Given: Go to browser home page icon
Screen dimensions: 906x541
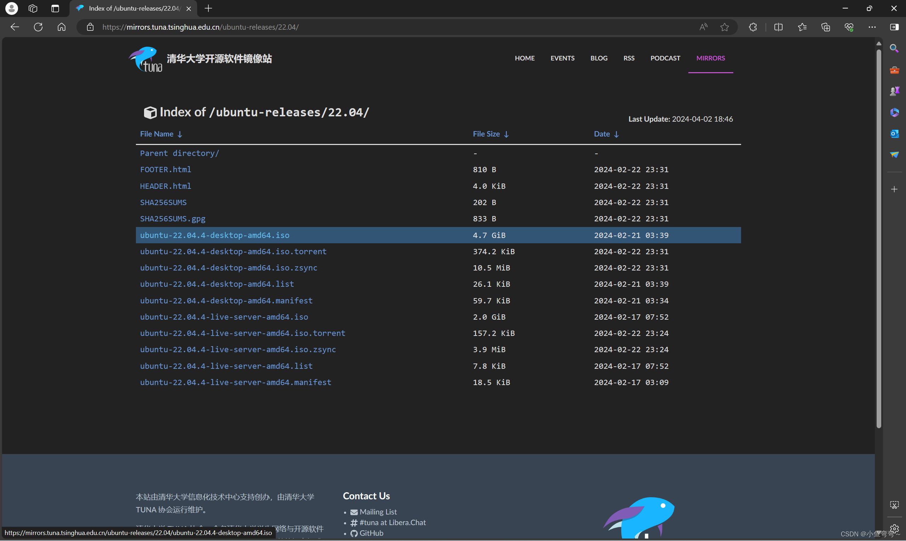Looking at the screenshot, I should tap(62, 27).
